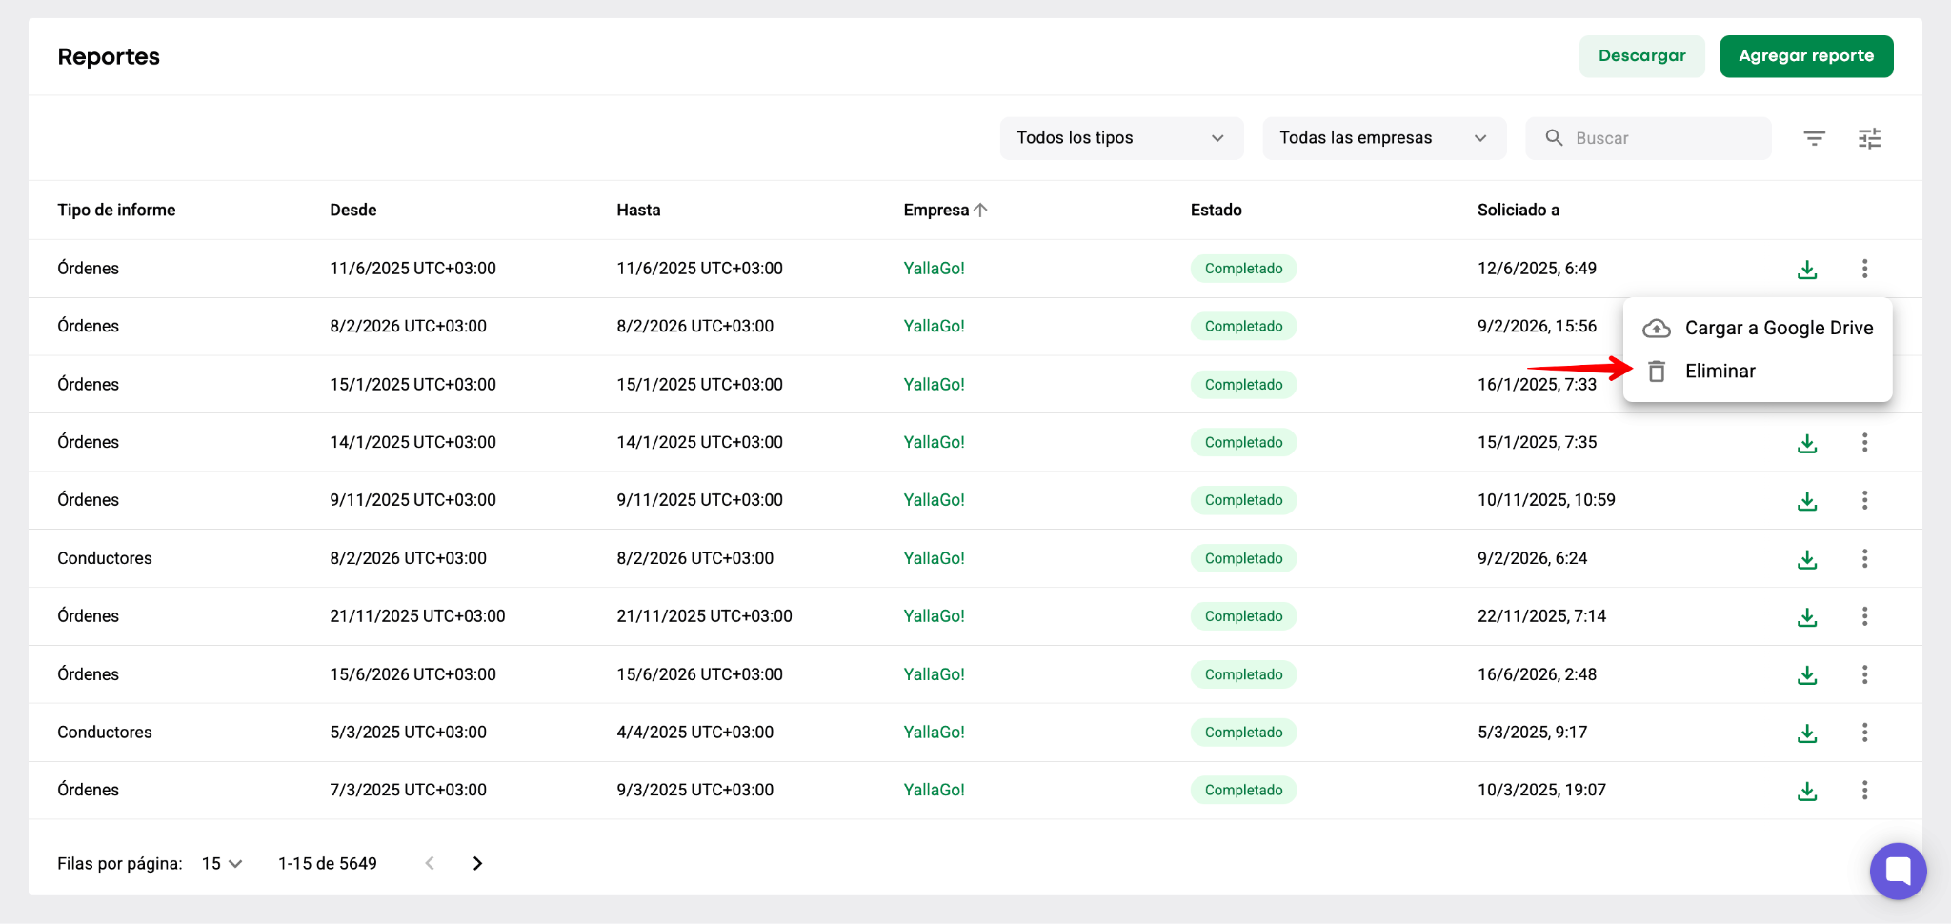
Task: Go to the previous page of reports
Action: point(430,863)
